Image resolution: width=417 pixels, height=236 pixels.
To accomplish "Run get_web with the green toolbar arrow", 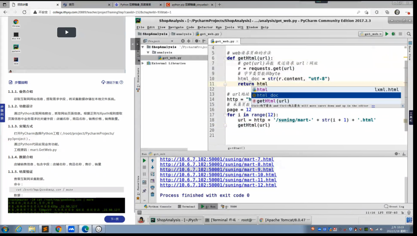I will click(386, 34).
